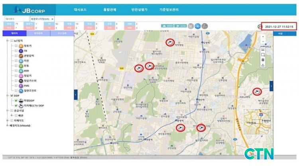The image size is (299, 168).
Task: Click the CCTV toggle button above map
Action: coord(181,26)
